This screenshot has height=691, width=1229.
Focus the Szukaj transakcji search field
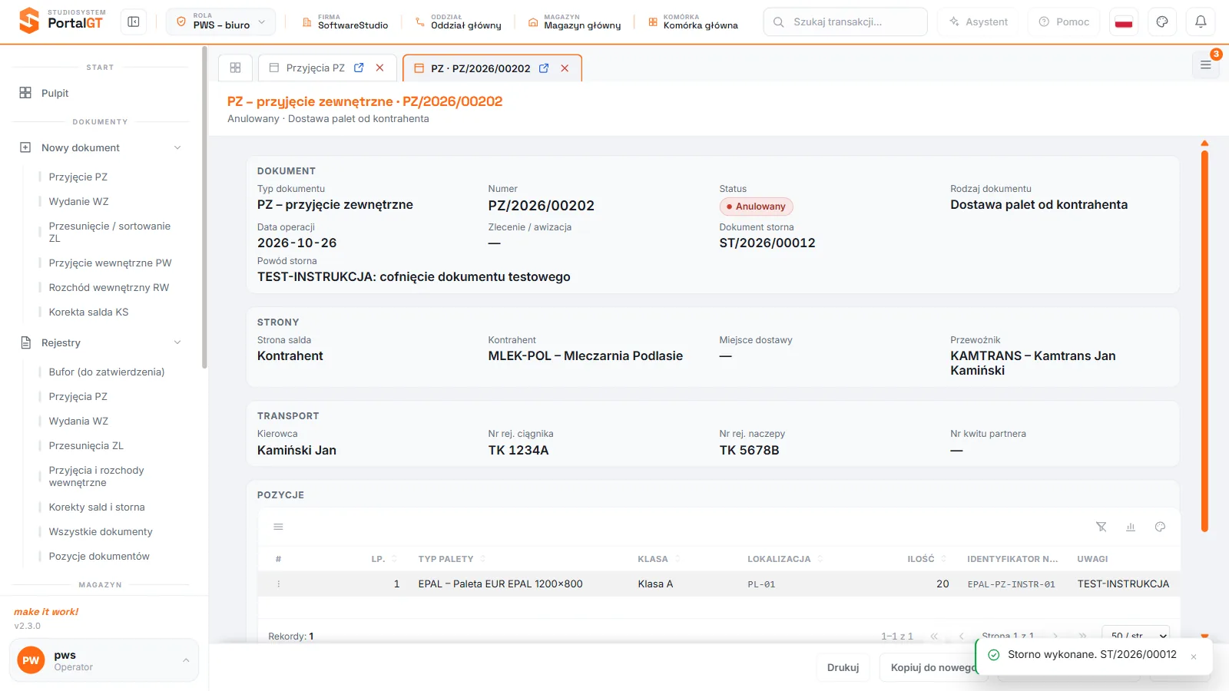tap(845, 22)
